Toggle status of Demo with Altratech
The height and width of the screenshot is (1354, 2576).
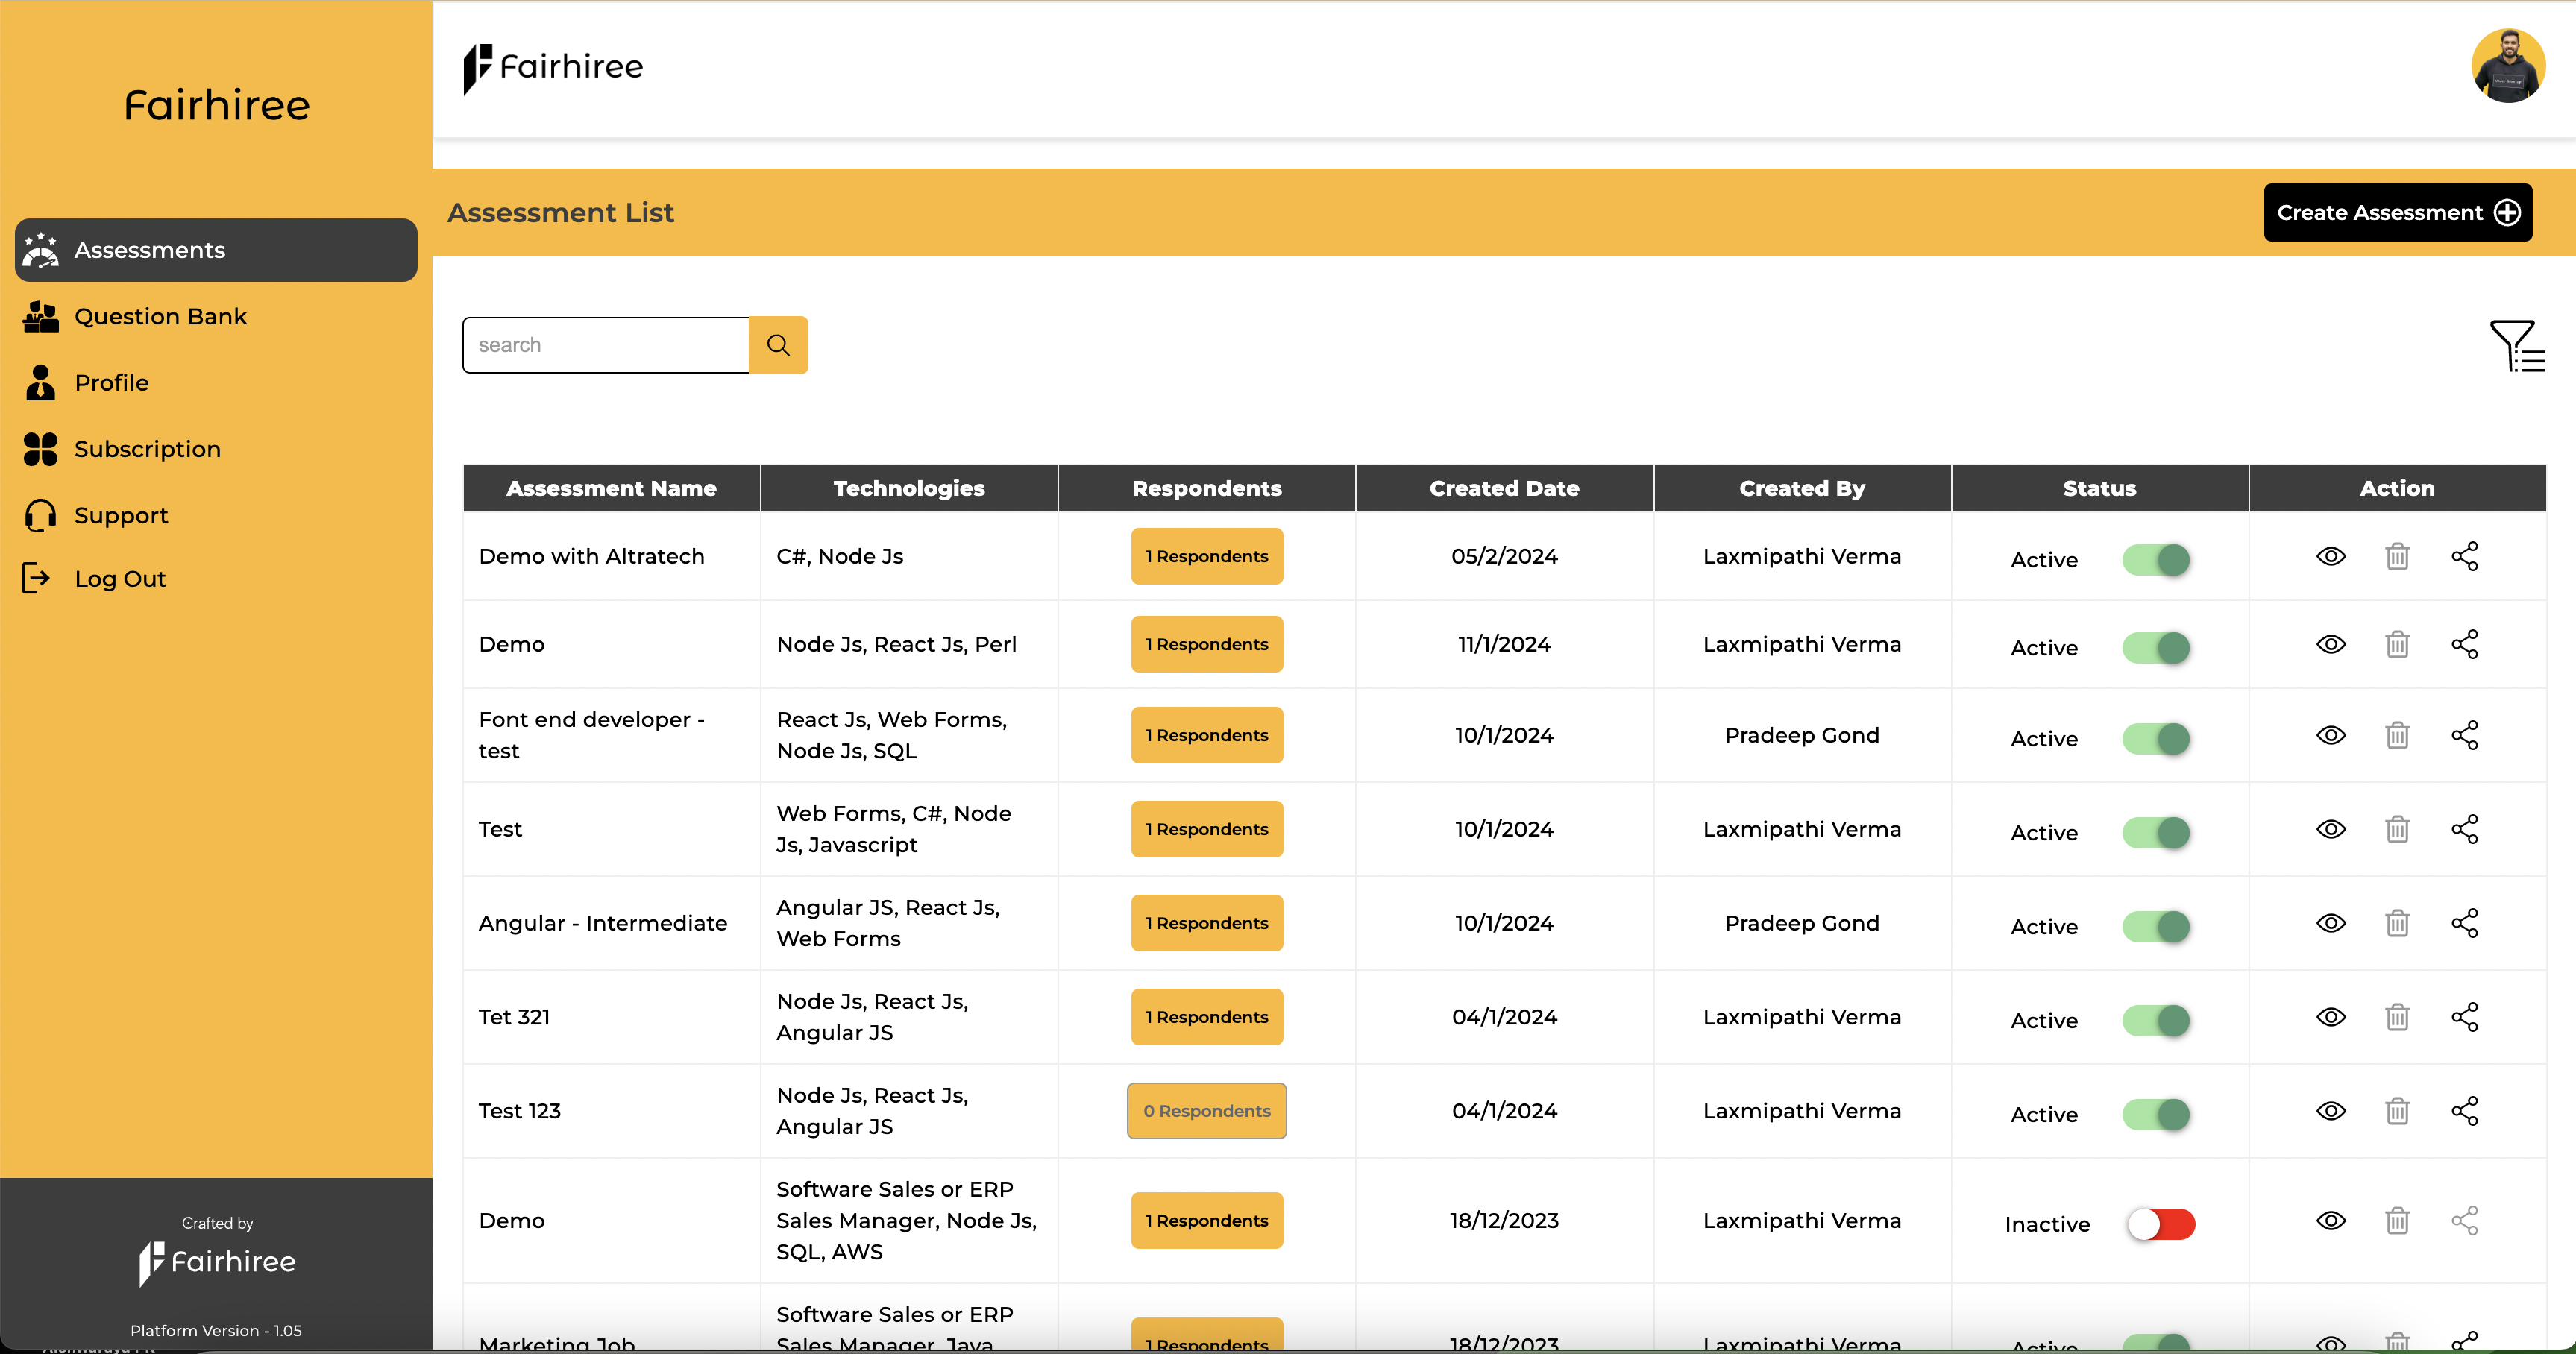click(2156, 560)
